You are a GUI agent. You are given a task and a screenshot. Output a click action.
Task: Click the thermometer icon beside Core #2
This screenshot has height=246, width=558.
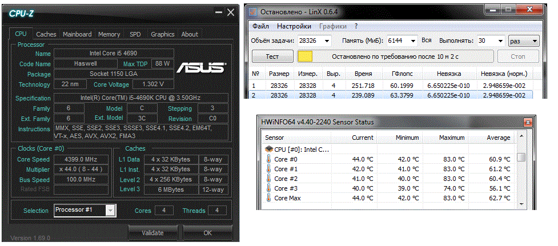click(268, 179)
